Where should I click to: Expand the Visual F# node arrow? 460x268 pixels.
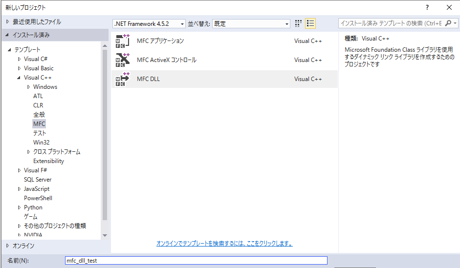point(19,170)
